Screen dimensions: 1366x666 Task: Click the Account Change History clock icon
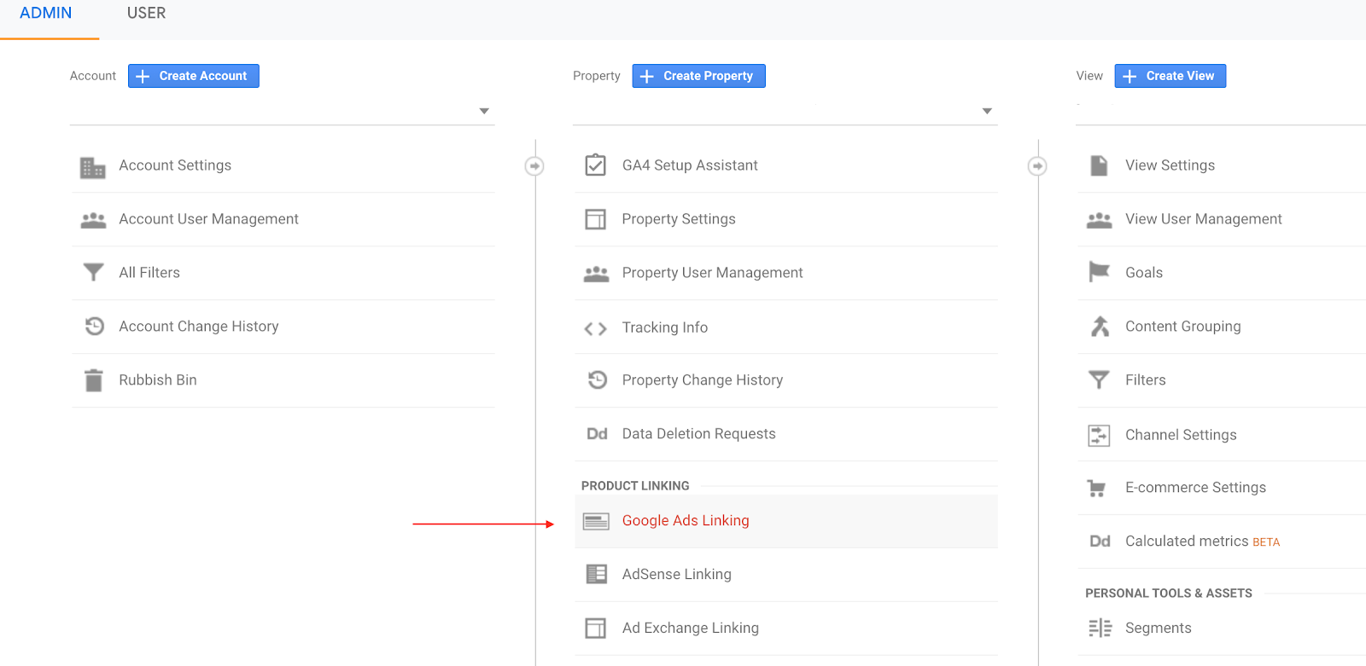click(x=94, y=326)
